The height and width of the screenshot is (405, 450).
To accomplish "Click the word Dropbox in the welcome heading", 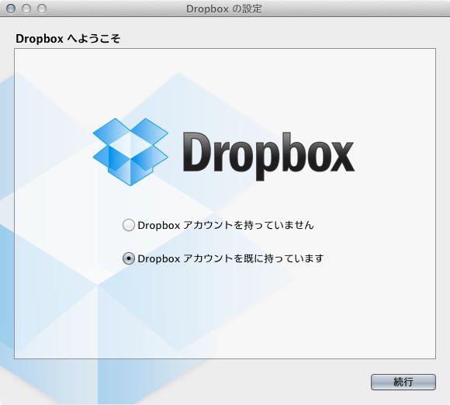I will pyautogui.click(x=40, y=39).
